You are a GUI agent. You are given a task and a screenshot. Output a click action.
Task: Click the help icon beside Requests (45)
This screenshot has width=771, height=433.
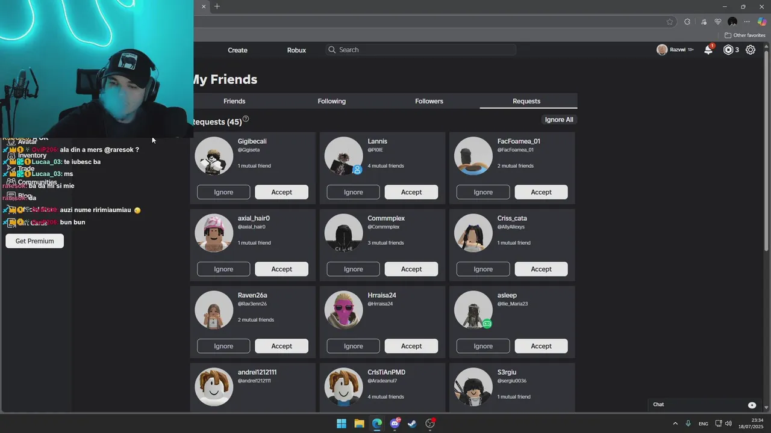(x=246, y=119)
